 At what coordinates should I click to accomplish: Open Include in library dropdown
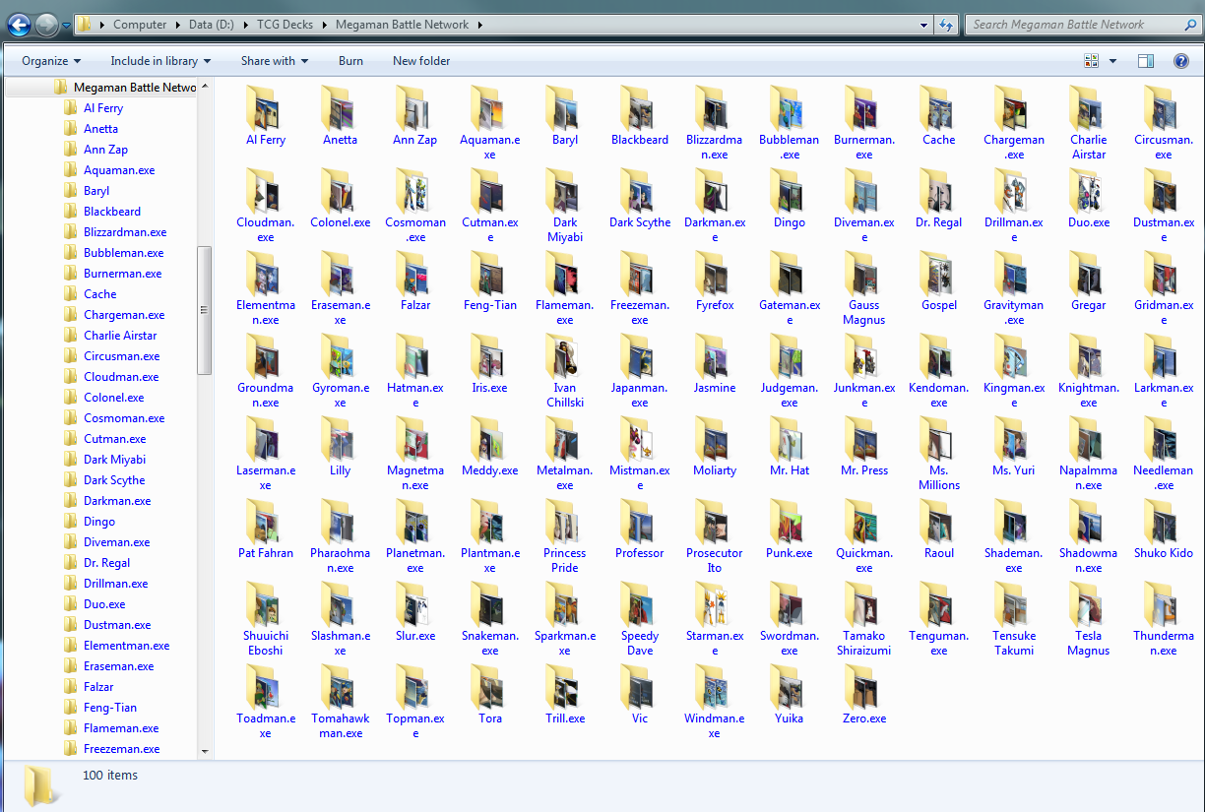coord(160,61)
